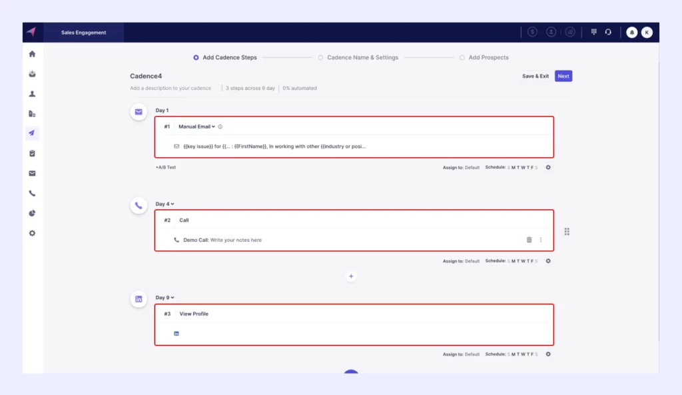The image size is (682, 395).
Task: Delete the Demo Call step with trash icon
Action: 529,240
